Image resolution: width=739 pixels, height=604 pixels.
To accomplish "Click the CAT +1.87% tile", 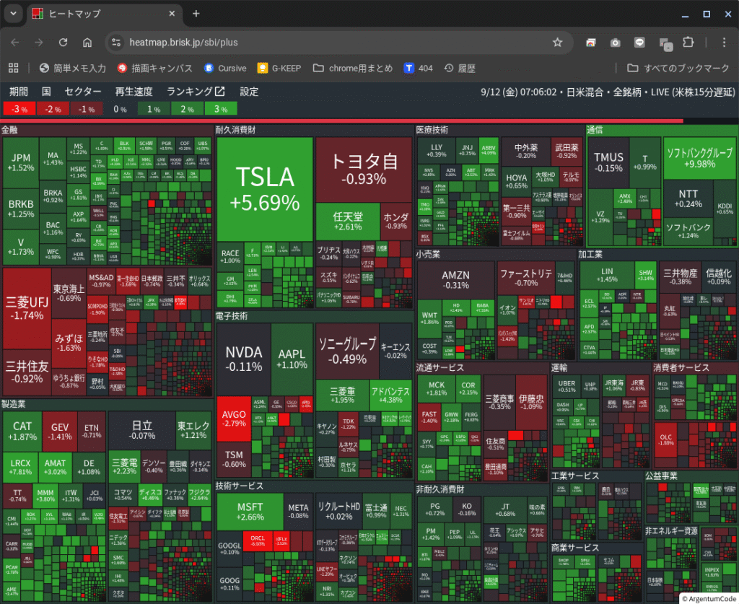I will [x=22, y=431].
